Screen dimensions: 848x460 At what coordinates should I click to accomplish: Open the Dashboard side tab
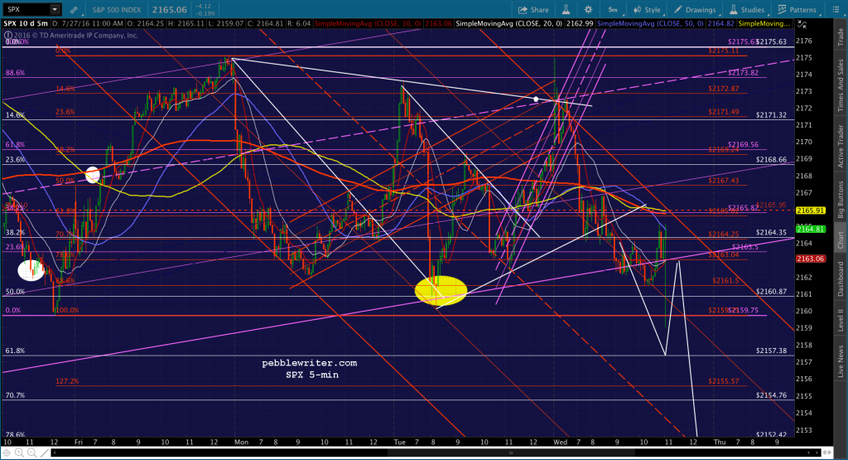point(841,279)
